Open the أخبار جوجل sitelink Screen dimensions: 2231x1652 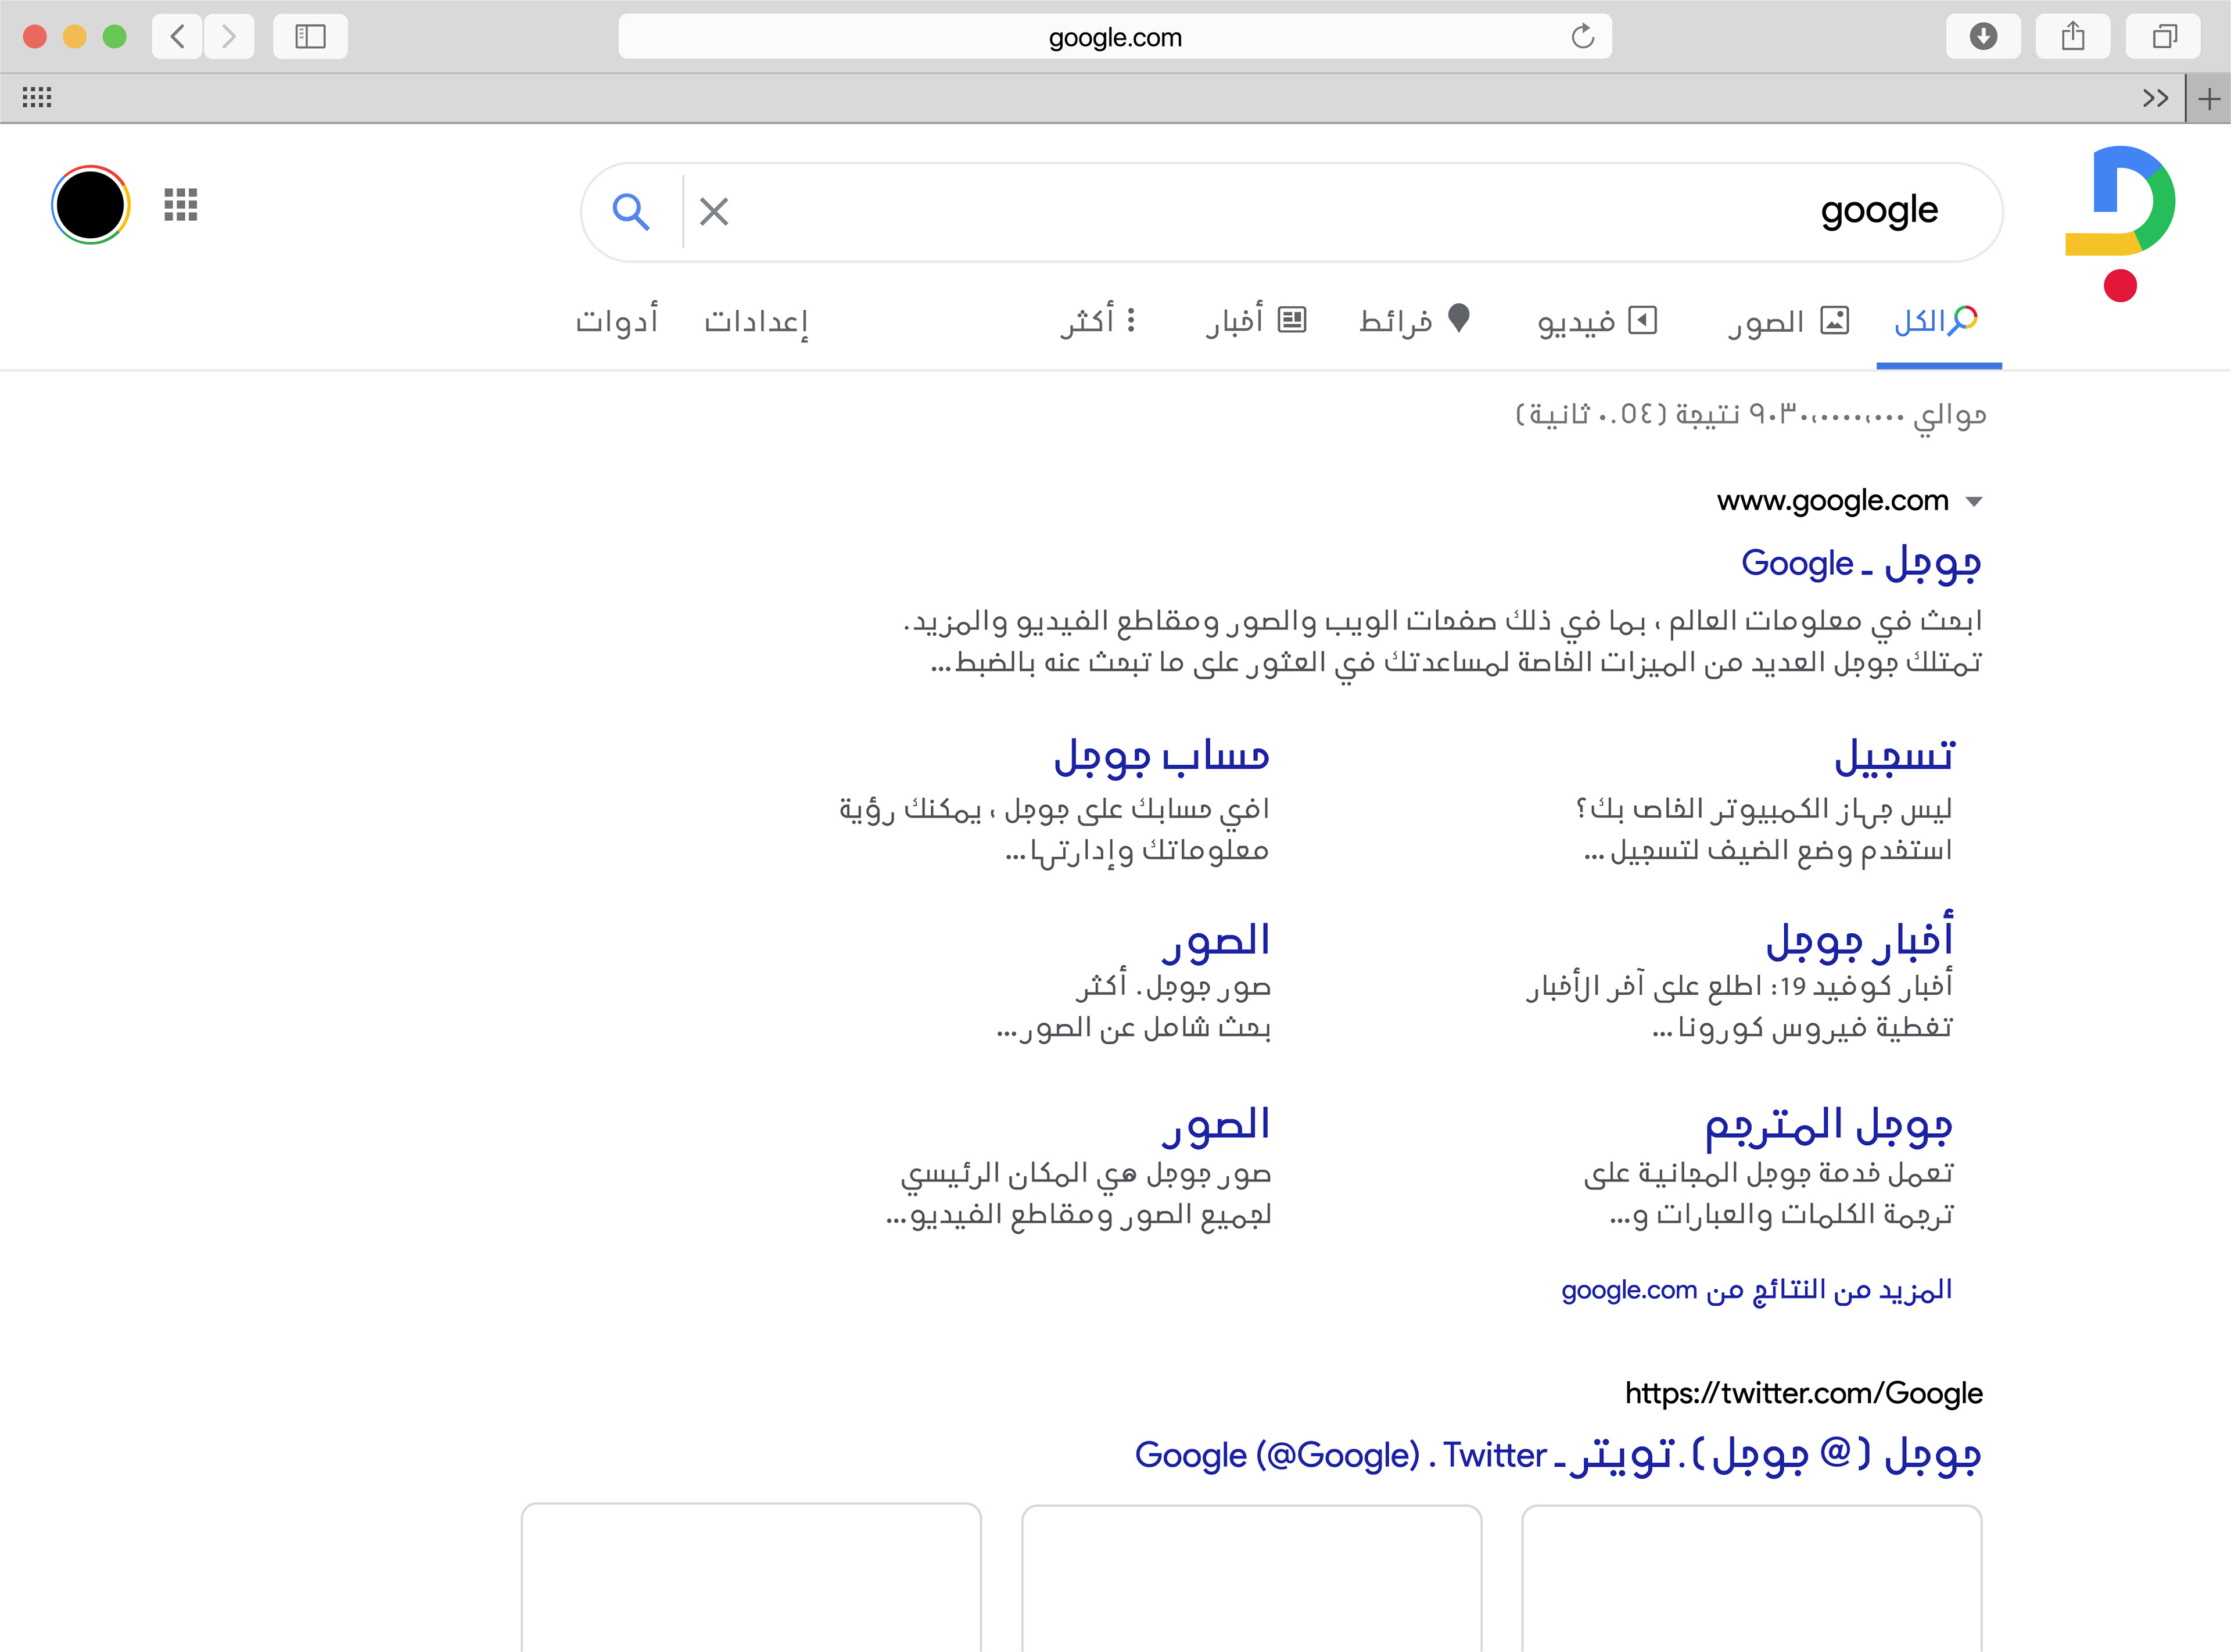[1859, 938]
